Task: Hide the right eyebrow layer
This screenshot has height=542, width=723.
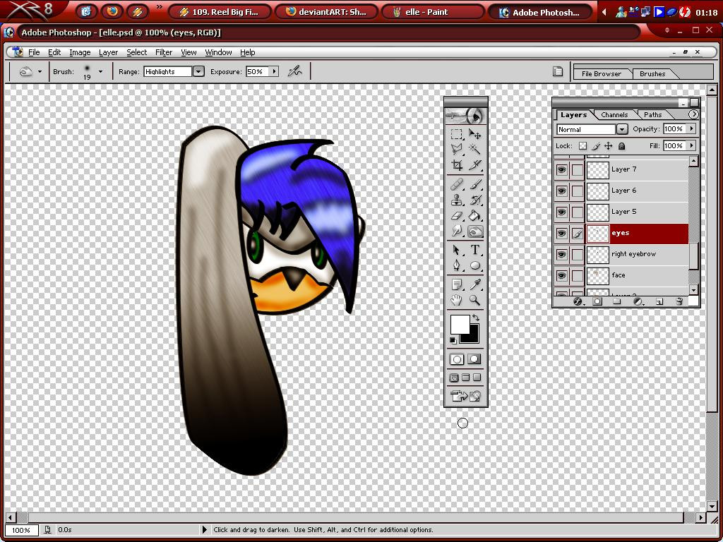Action: coord(561,254)
